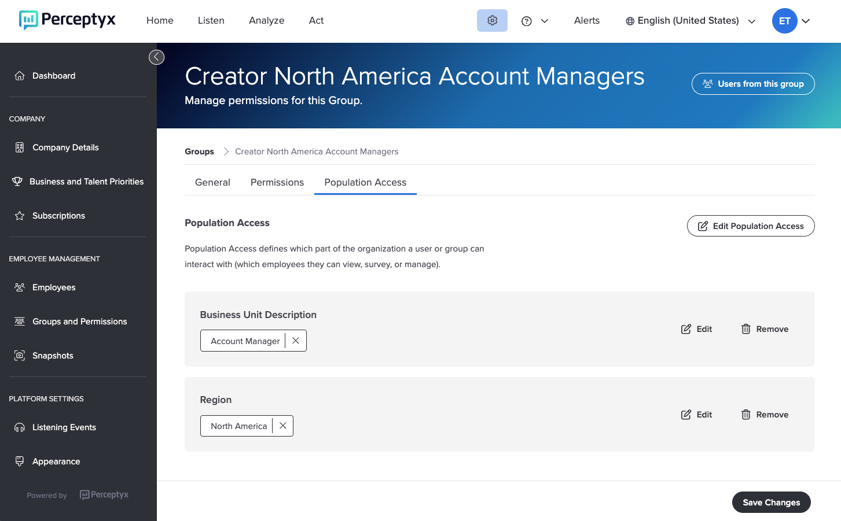Click the Powered by Perceptyx footer logo
This screenshot has height=521, width=841.
pos(104,495)
